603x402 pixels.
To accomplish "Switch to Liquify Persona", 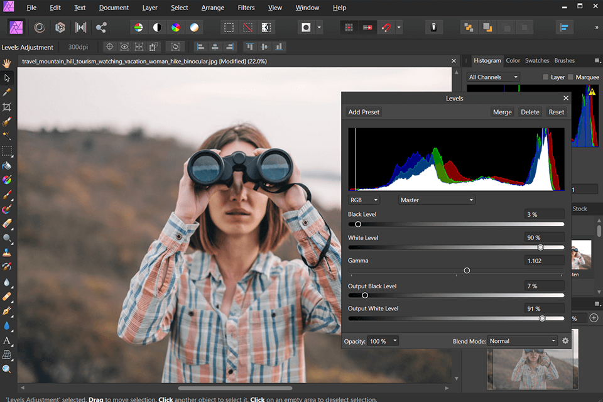I will [x=39, y=27].
